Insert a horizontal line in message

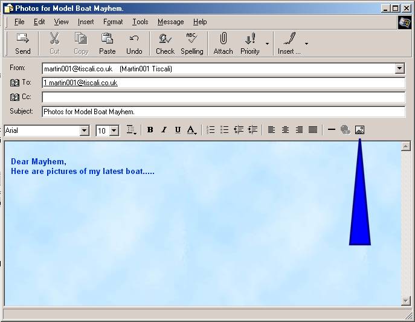coord(331,130)
